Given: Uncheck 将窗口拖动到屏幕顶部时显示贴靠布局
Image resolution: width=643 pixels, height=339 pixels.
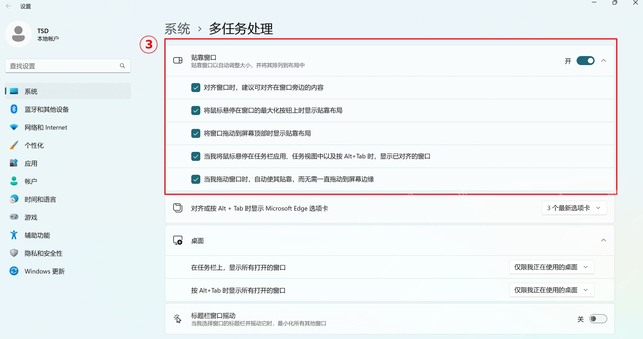Looking at the screenshot, I should click(196, 133).
